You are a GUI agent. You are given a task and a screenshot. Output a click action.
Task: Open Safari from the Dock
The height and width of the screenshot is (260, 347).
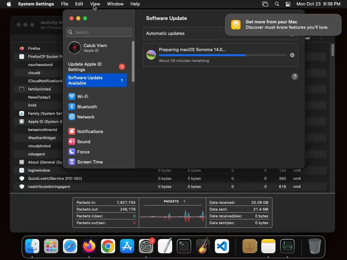pyautogui.click(x=70, y=246)
